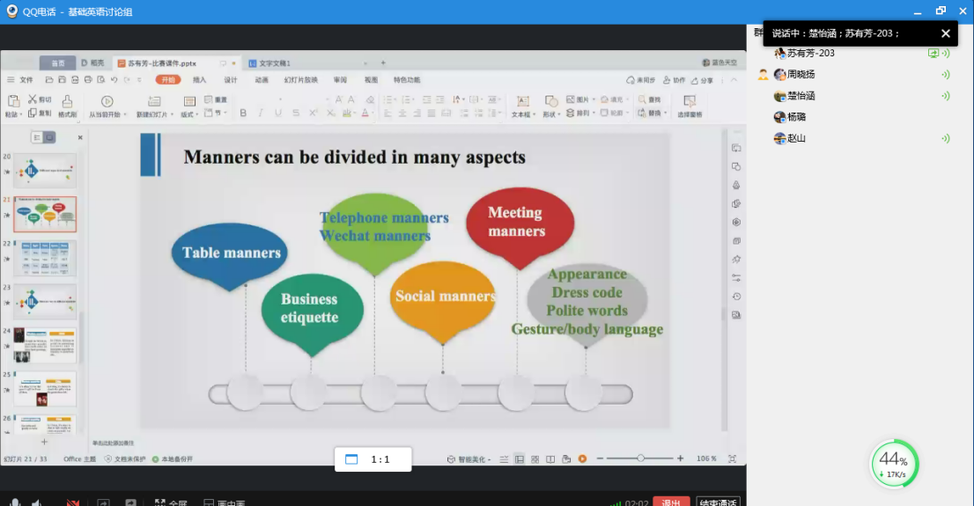This screenshot has width=974, height=506.
Task: Click the red 退出 exit button
Action: tap(671, 502)
